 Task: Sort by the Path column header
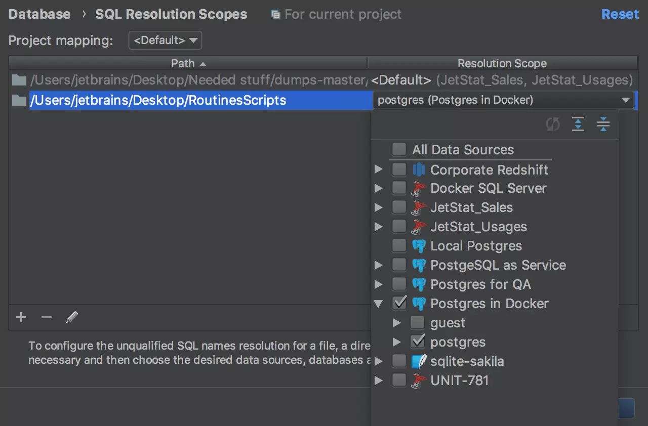[x=188, y=63]
